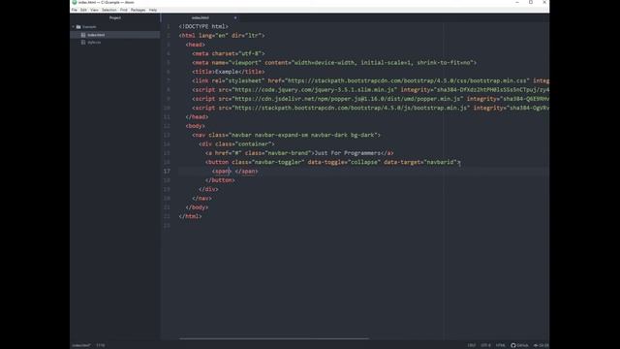Click the meta viewport line

click(x=334, y=62)
